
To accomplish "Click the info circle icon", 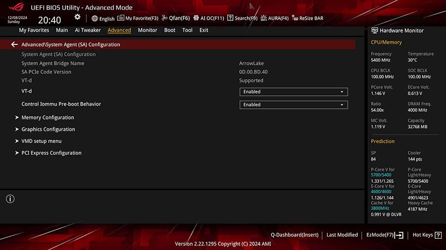I will [x=10, y=199].
